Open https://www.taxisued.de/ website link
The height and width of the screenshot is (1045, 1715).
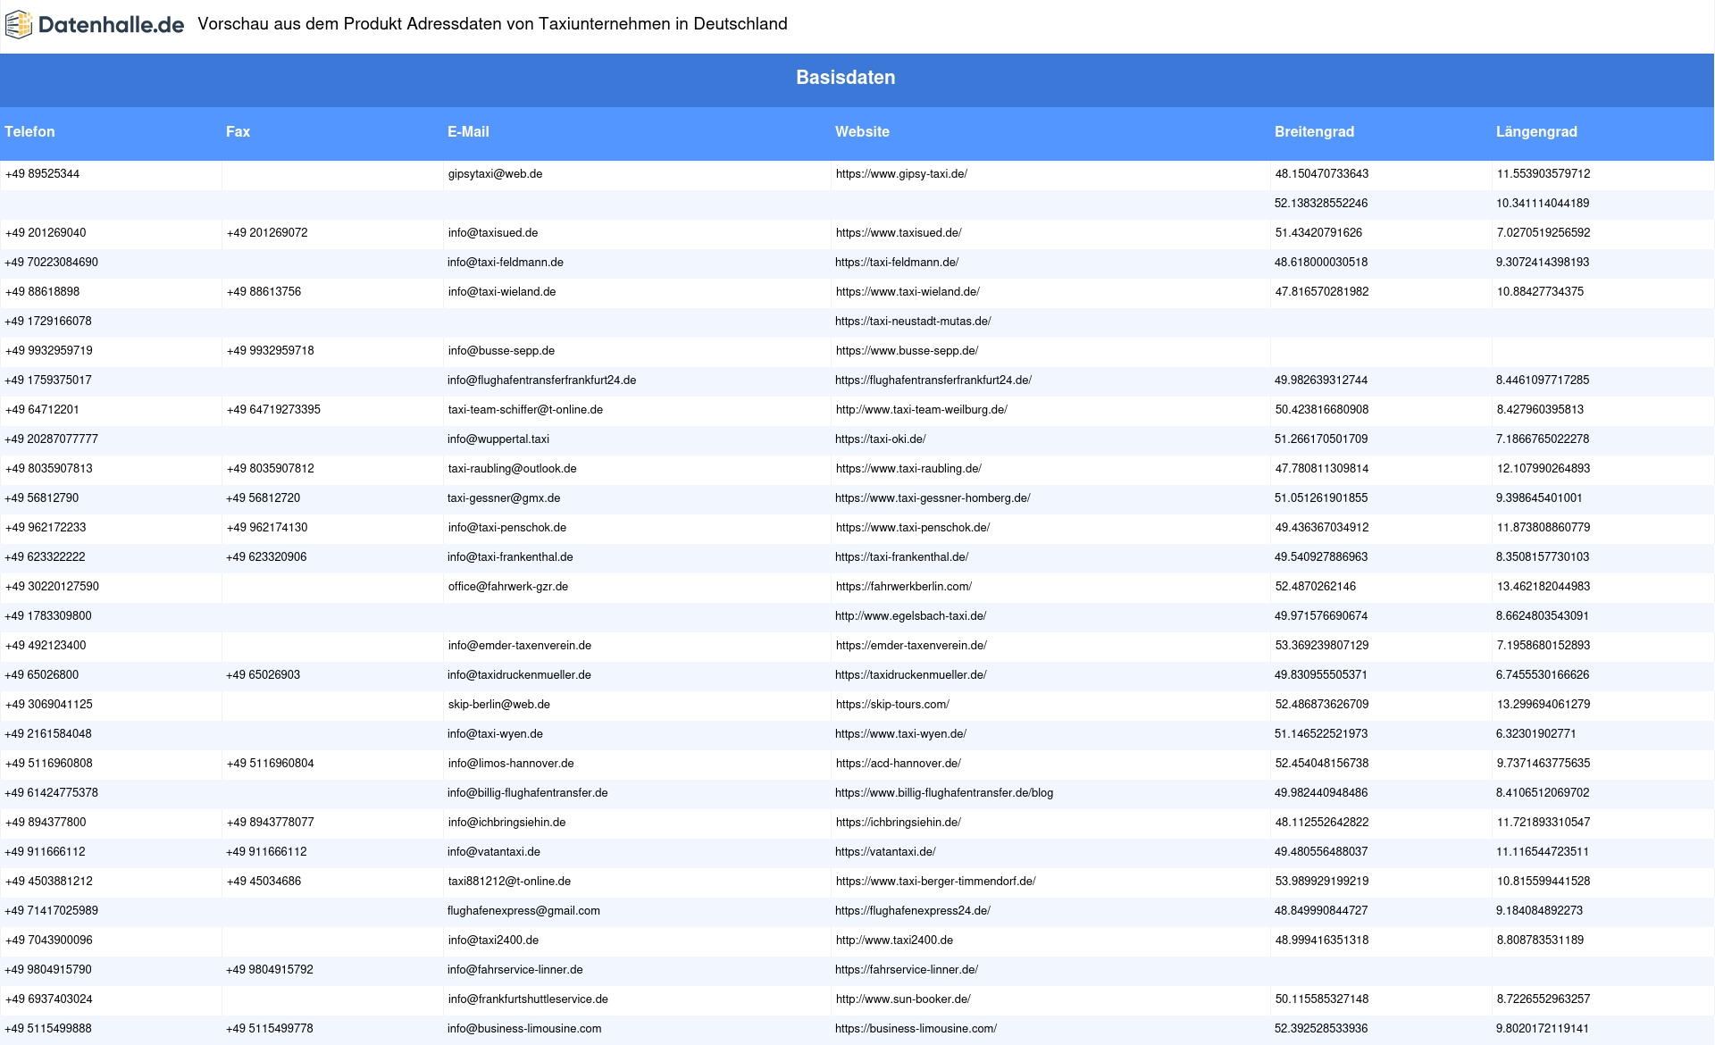click(899, 233)
